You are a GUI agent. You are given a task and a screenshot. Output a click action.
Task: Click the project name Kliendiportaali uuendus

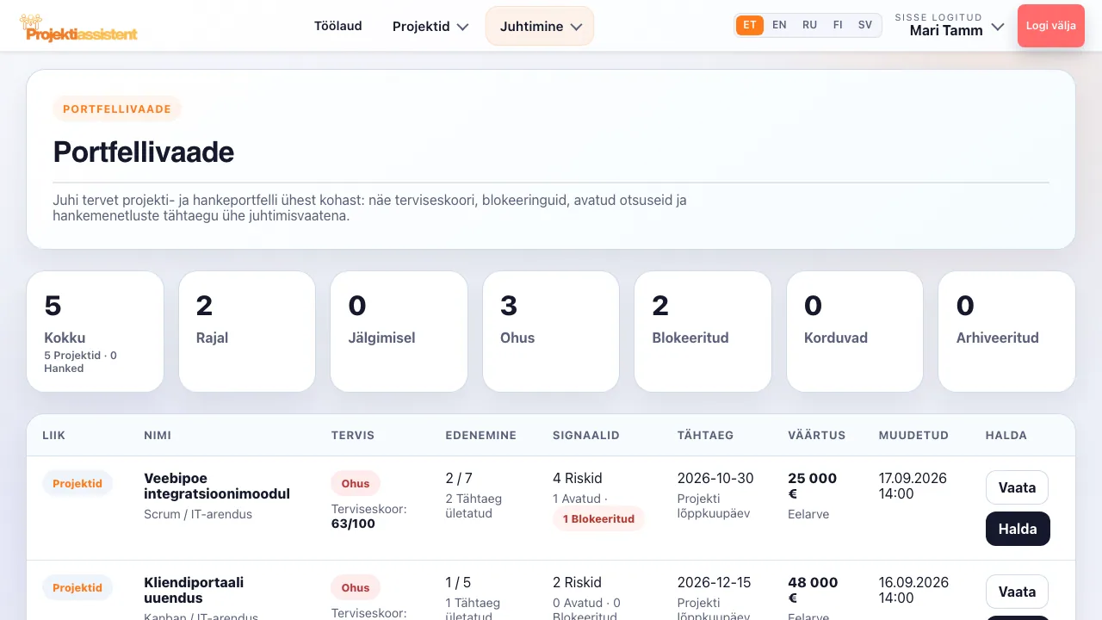194,591
